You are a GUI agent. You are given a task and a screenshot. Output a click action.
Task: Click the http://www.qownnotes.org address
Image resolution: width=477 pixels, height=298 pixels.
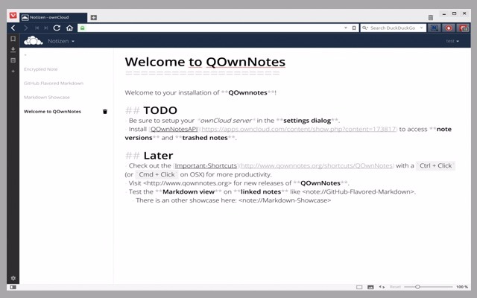[187, 183]
